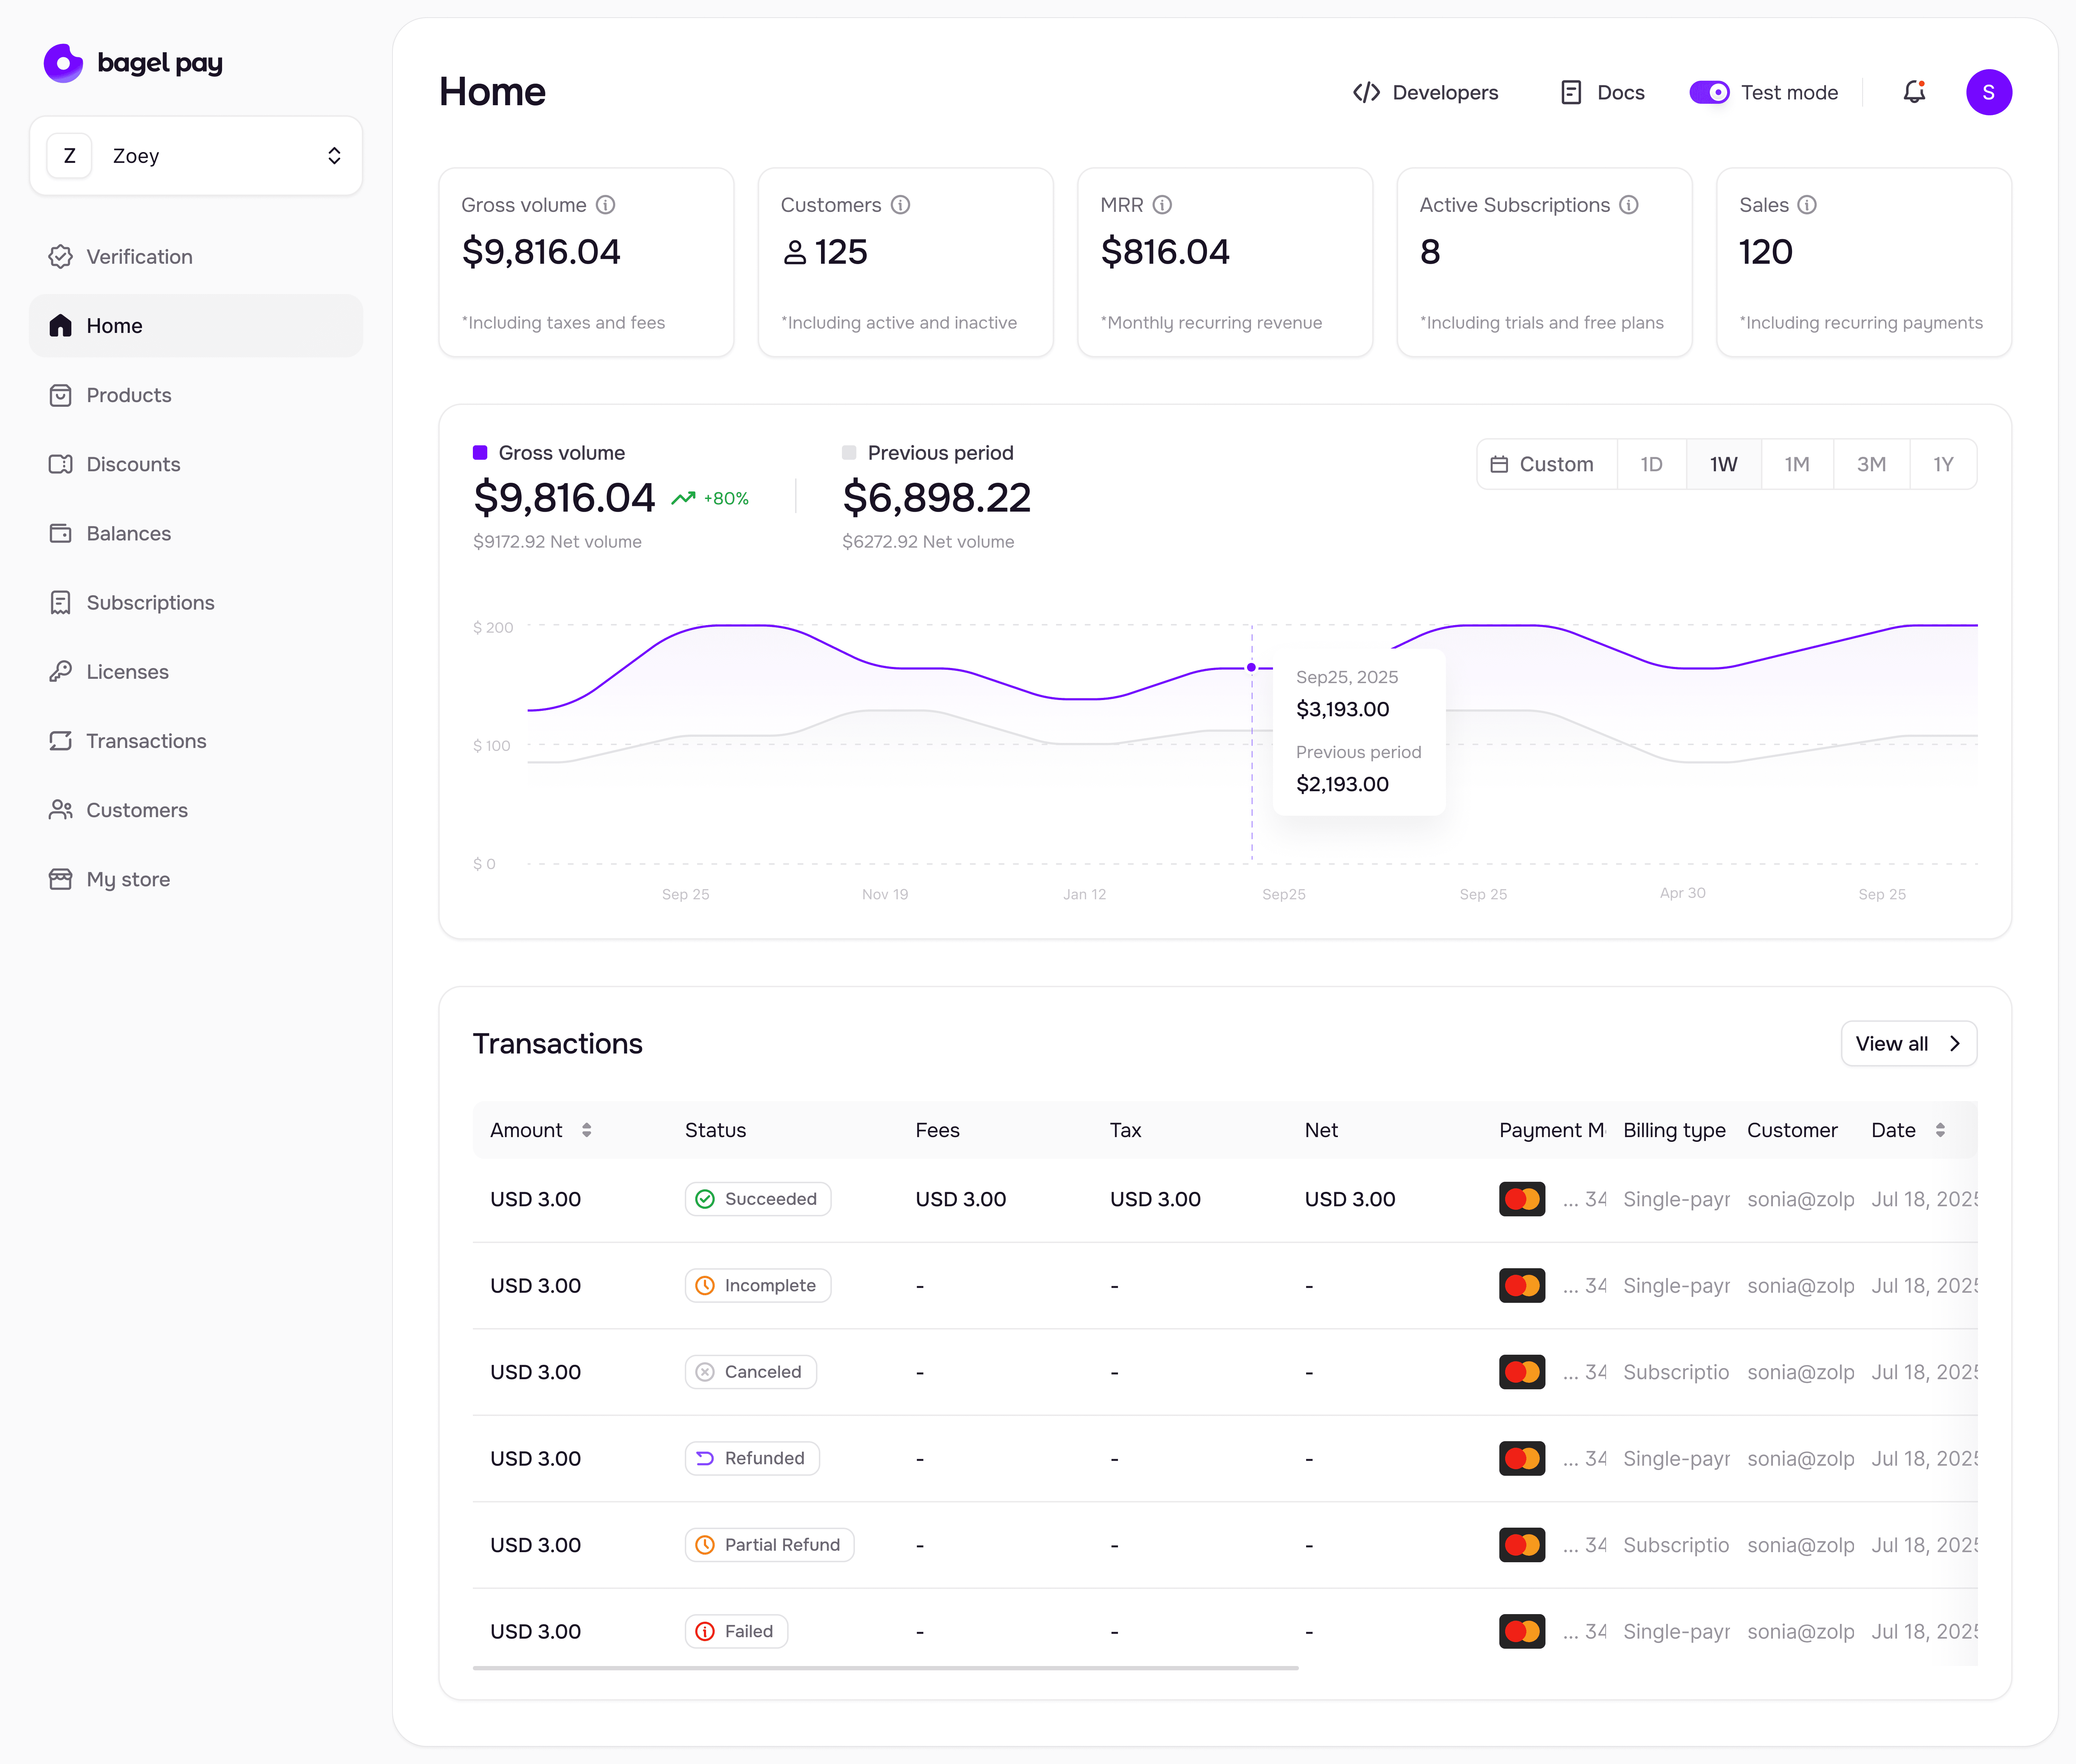Open Verification from the sidebar
Image resolution: width=2076 pixels, height=1764 pixels.
pos(139,257)
